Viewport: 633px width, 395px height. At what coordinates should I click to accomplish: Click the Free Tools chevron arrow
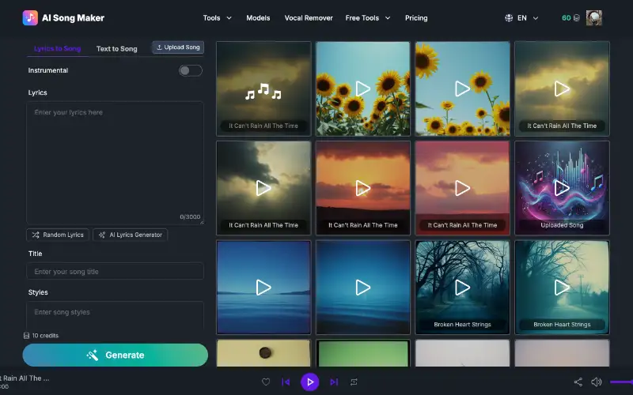(388, 17)
